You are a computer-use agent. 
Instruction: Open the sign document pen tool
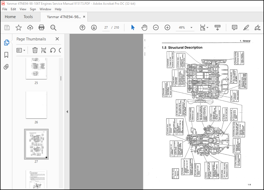pos(257,28)
